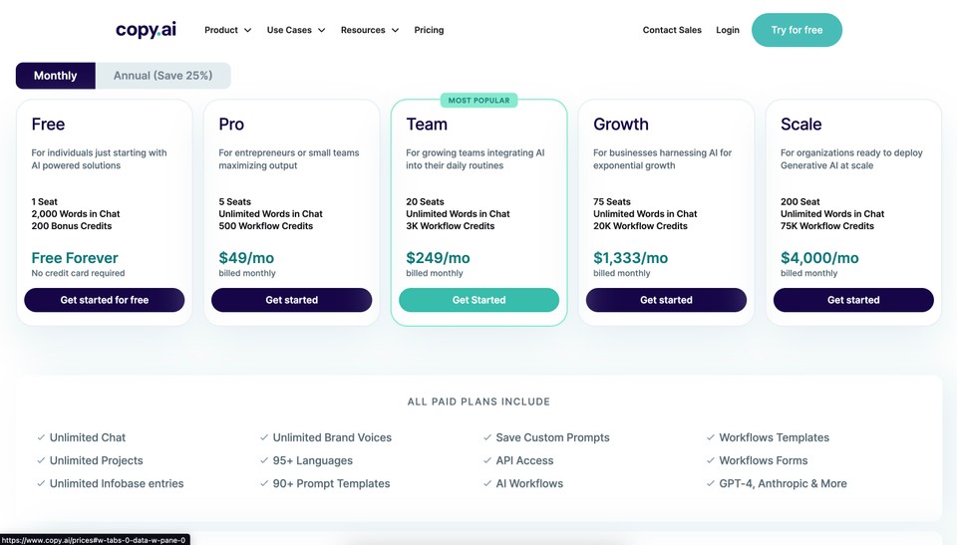The height and width of the screenshot is (545, 957).
Task: Click No credit card required text
Action: click(x=78, y=273)
